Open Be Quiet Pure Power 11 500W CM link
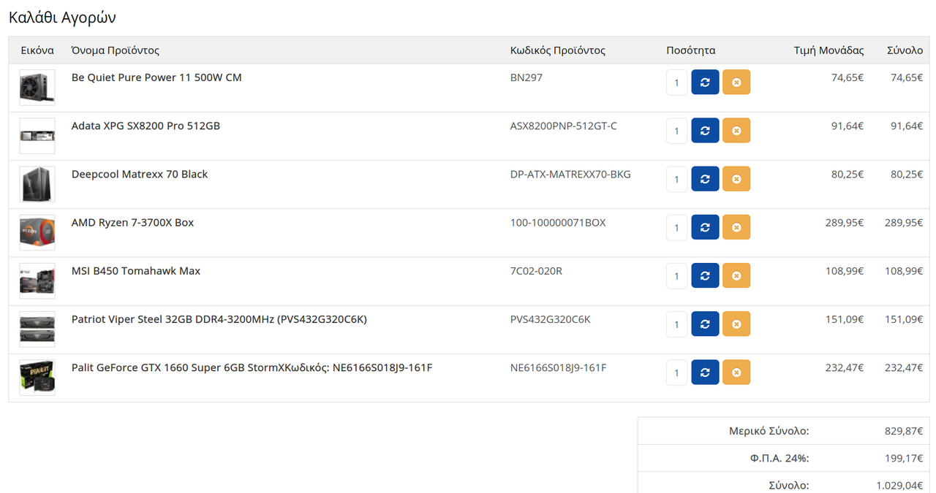 [x=156, y=77]
